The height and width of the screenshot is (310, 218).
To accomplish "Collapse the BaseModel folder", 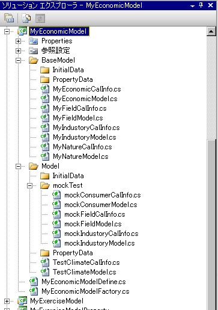I will (x=18, y=60).
